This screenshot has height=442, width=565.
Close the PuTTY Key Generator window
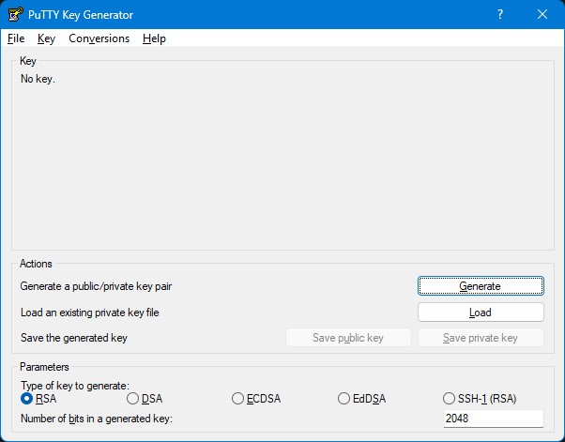[x=542, y=14]
